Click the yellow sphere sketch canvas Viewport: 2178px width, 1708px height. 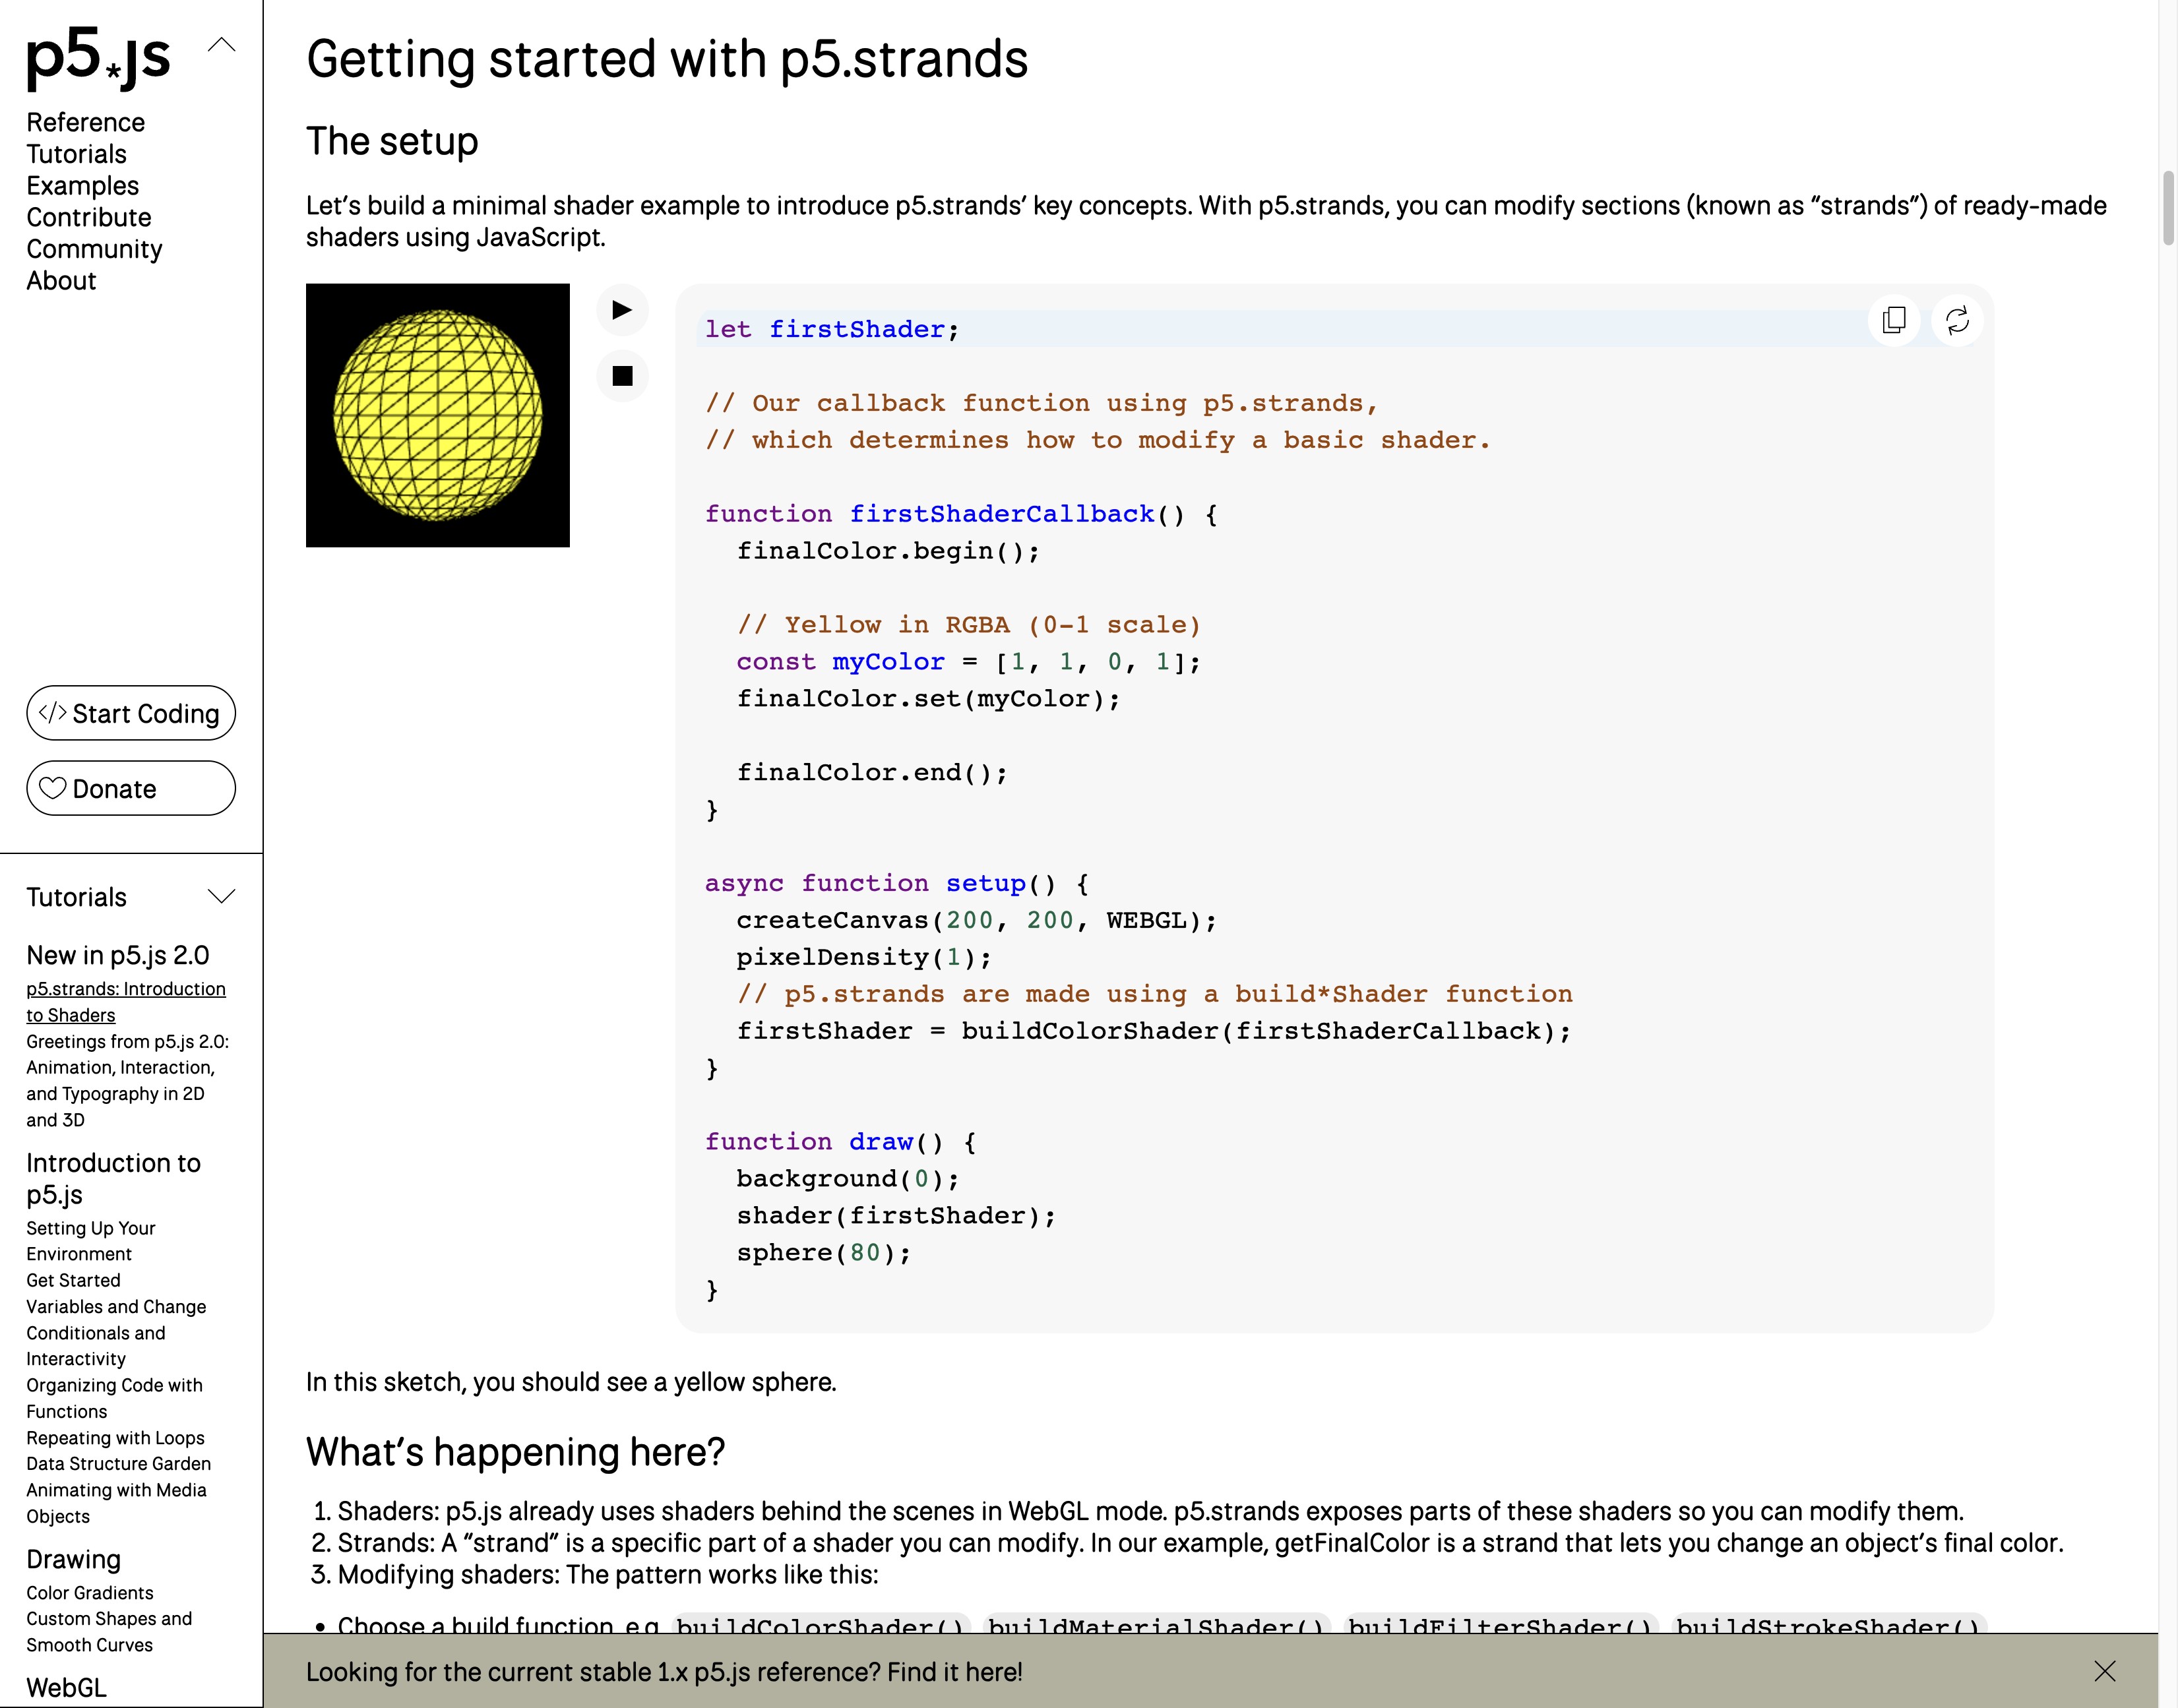(x=438, y=415)
